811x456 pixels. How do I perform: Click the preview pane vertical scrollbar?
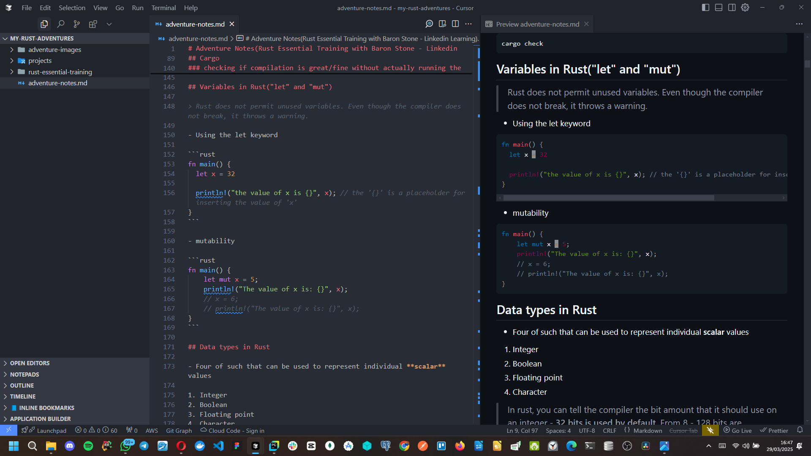[x=807, y=64]
